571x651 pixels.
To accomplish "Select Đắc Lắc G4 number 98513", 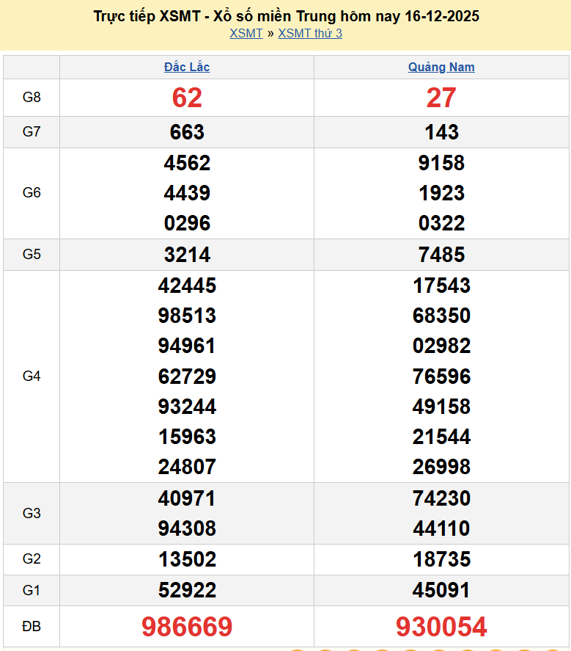I will pos(187,316).
